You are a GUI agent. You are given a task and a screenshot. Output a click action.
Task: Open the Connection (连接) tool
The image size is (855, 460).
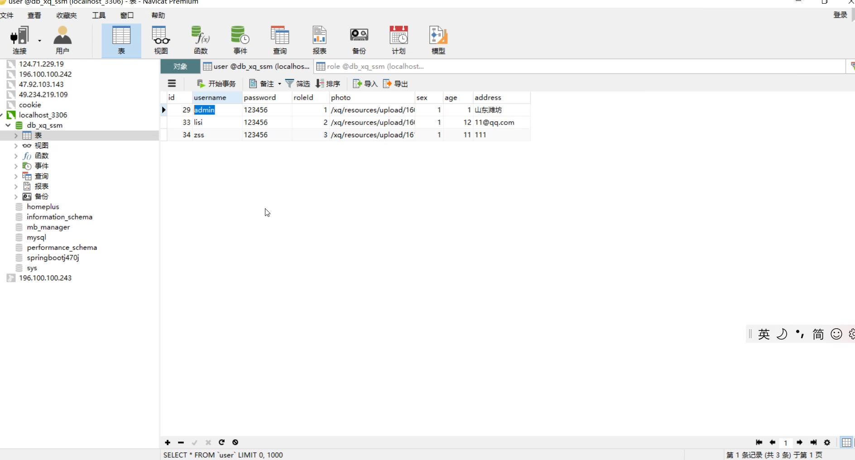click(x=19, y=40)
